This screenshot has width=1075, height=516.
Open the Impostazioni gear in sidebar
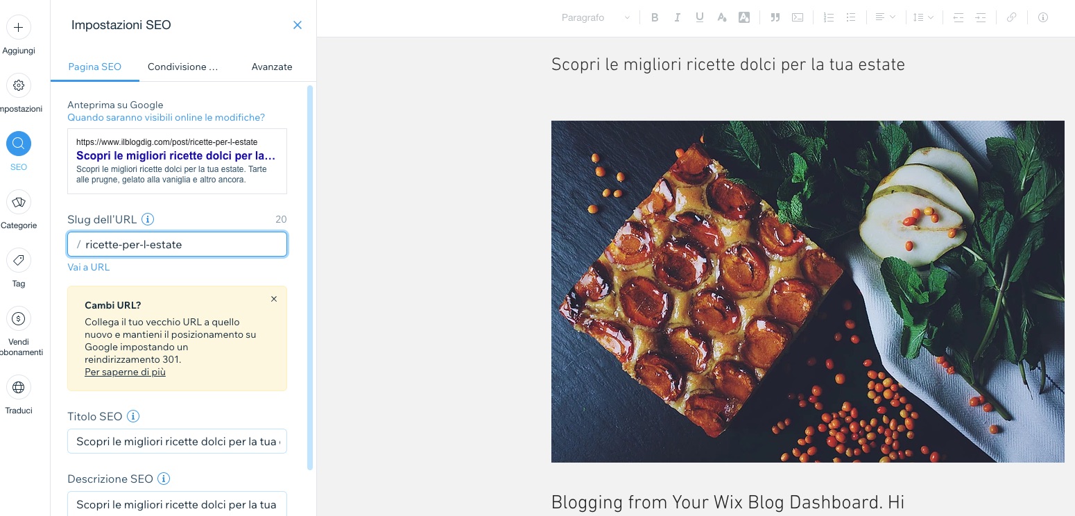click(x=19, y=86)
